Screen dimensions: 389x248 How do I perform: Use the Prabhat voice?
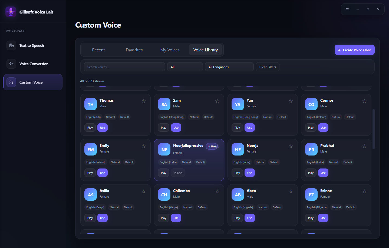tap(323, 173)
